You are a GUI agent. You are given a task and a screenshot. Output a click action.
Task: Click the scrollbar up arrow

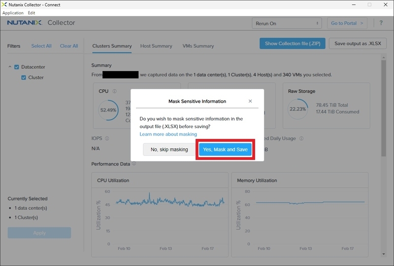384,58
